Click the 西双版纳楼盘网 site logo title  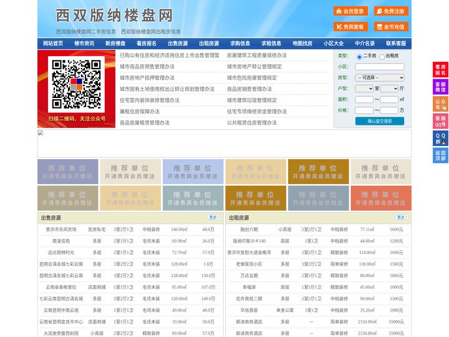[x=114, y=16]
